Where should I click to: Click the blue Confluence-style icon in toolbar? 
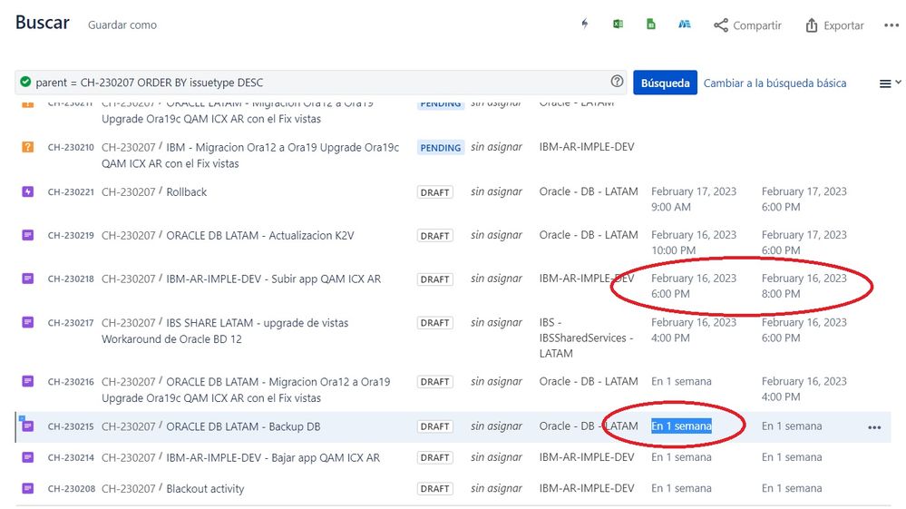(685, 24)
